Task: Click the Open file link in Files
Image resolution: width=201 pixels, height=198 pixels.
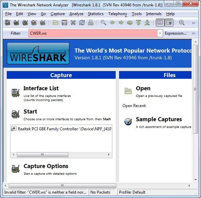Action: click(x=143, y=88)
